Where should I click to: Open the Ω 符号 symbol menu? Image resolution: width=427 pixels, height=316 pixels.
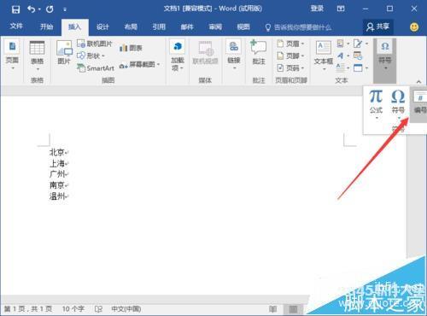click(398, 104)
